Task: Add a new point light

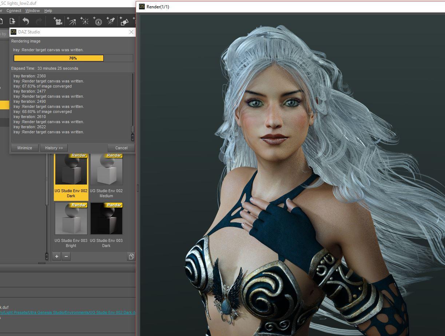Action: coord(84,21)
